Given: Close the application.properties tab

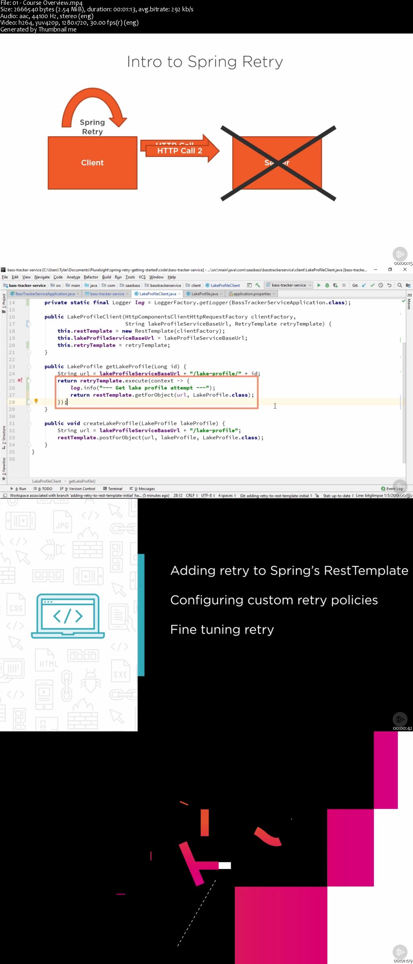Looking at the screenshot, I should coord(274,294).
